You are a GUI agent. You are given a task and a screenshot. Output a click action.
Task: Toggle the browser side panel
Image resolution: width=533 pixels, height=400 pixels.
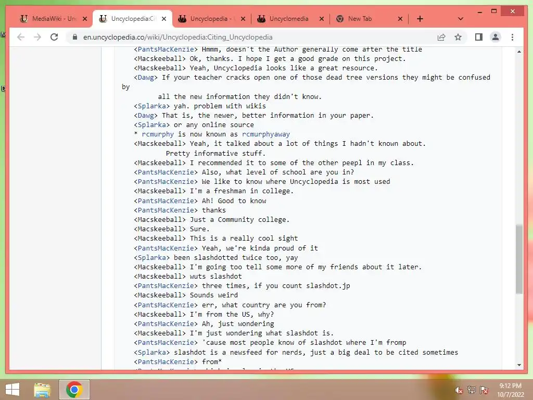479,37
